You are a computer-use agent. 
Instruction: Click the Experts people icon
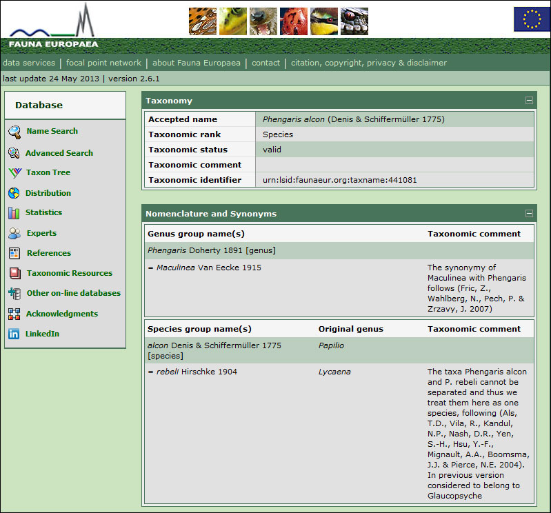tap(14, 233)
